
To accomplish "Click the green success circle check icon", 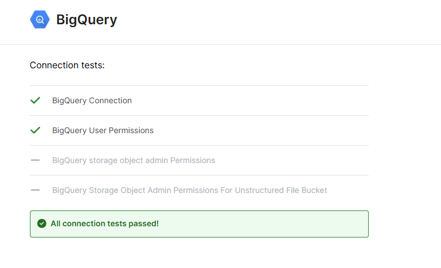I will pos(42,223).
